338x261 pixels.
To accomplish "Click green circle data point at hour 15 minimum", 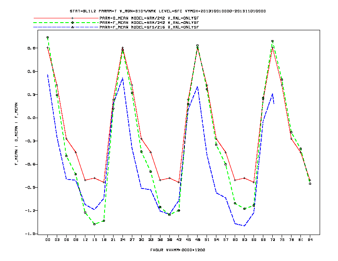I will coord(94,224).
